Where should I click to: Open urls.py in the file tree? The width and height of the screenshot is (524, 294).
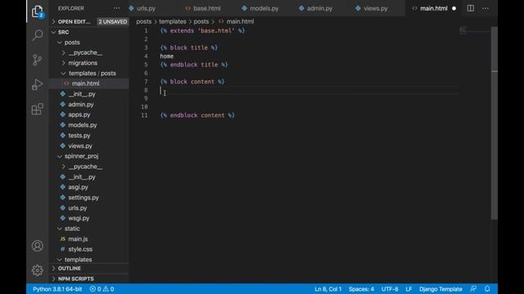[x=78, y=207]
